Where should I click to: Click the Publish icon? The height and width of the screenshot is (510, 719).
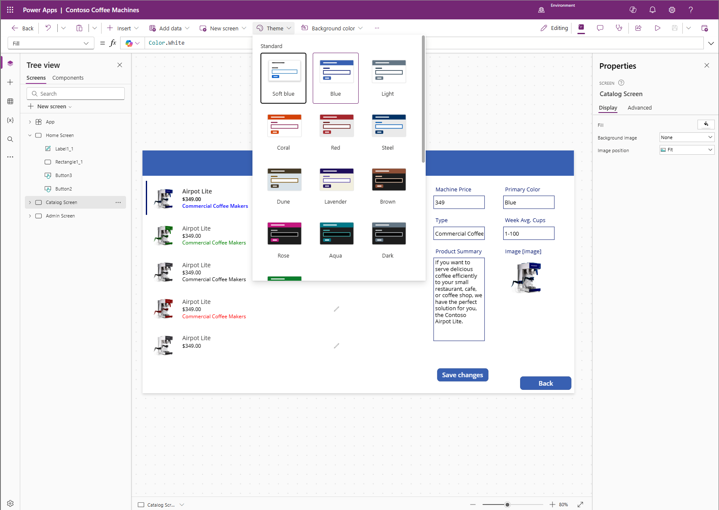(x=705, y=28)
